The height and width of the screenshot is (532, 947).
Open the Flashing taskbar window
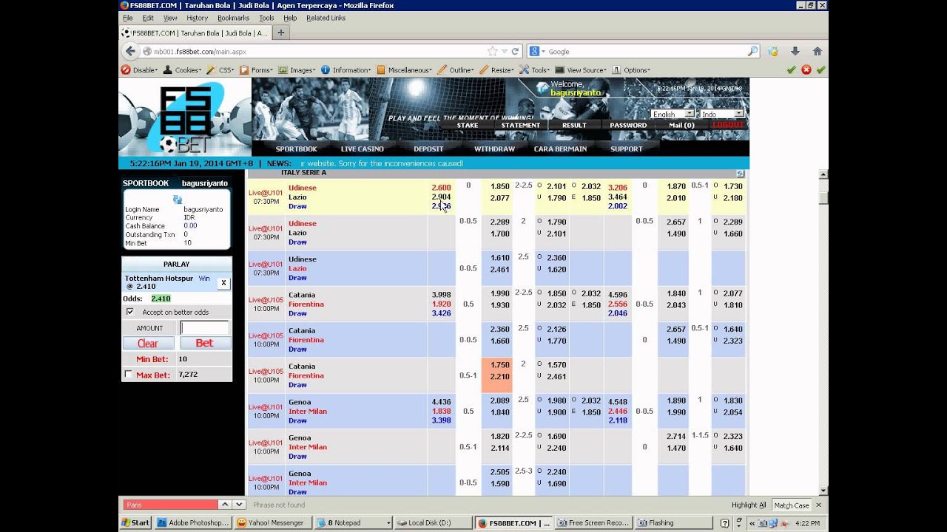click(673, 522)
